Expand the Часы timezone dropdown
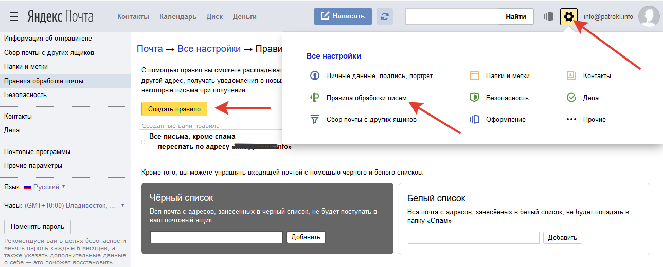Image resolution: width=663 pixels, height=267 pixels. (75, 205)
